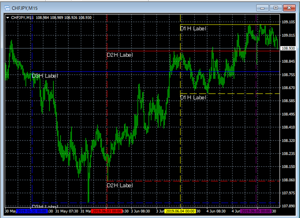Select the solid blue D3 high horizontal line
300x218 pixels.
156,72
